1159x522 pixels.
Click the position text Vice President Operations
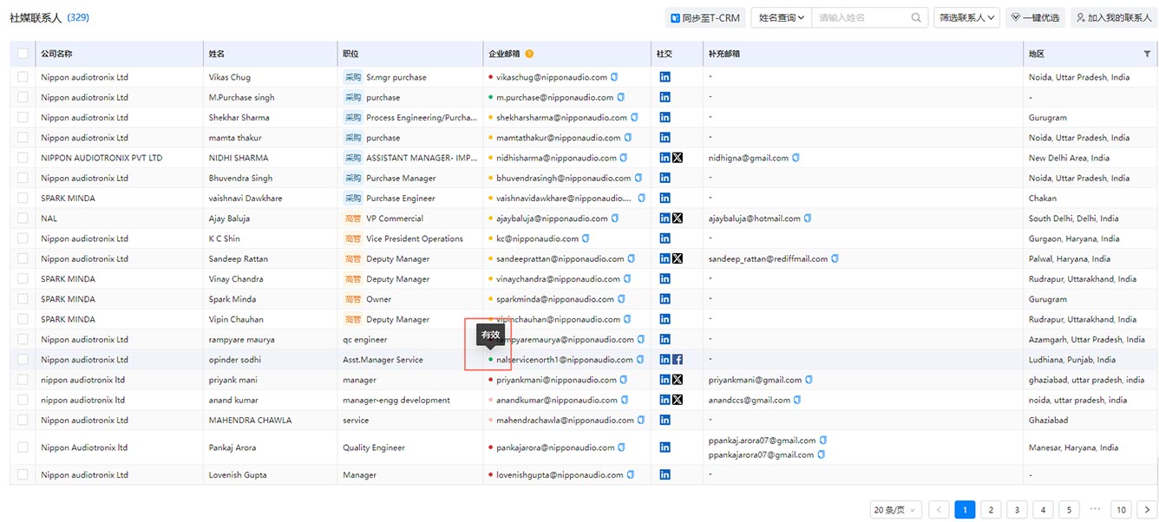415,238
